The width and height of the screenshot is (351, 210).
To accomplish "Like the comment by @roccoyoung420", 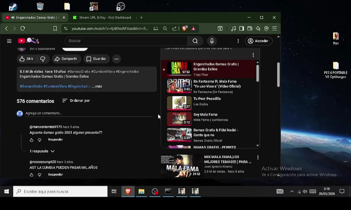I will pos(31,175).
